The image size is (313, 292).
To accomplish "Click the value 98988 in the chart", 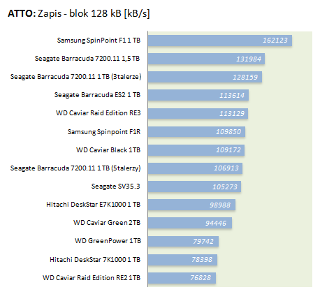I will (x=220, y=205).
